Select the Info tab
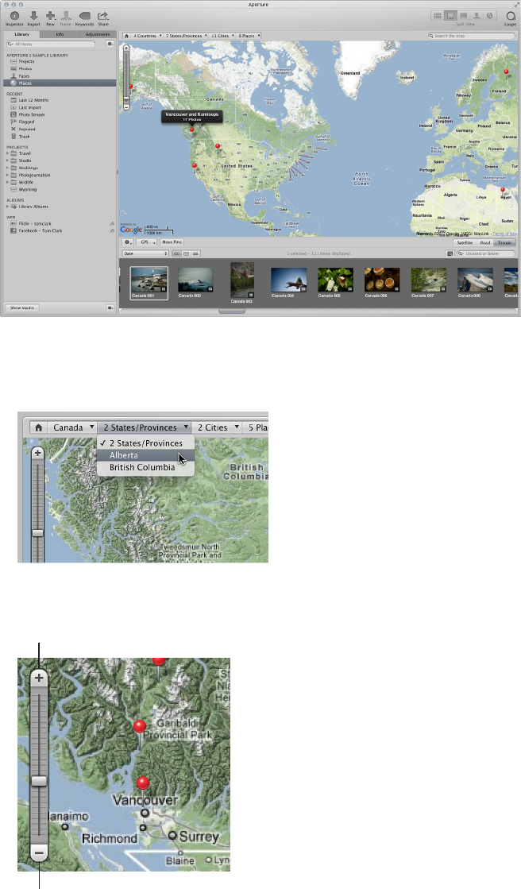The image size is (521, 889). [x=60, y=35]
